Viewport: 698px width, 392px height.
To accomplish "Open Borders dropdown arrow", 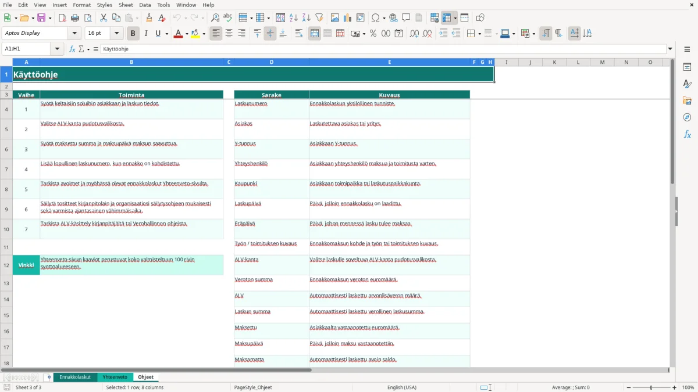I will pyautogui.click(x=479, y=34).
